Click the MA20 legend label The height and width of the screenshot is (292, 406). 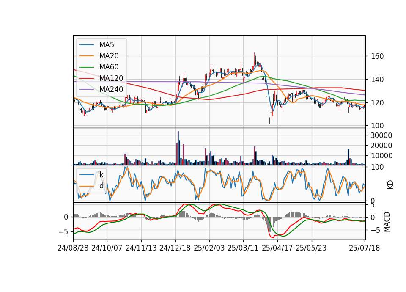(x=109, y=56)
